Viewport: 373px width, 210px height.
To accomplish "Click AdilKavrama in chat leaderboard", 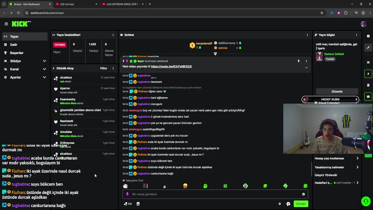I will [226, 43].
